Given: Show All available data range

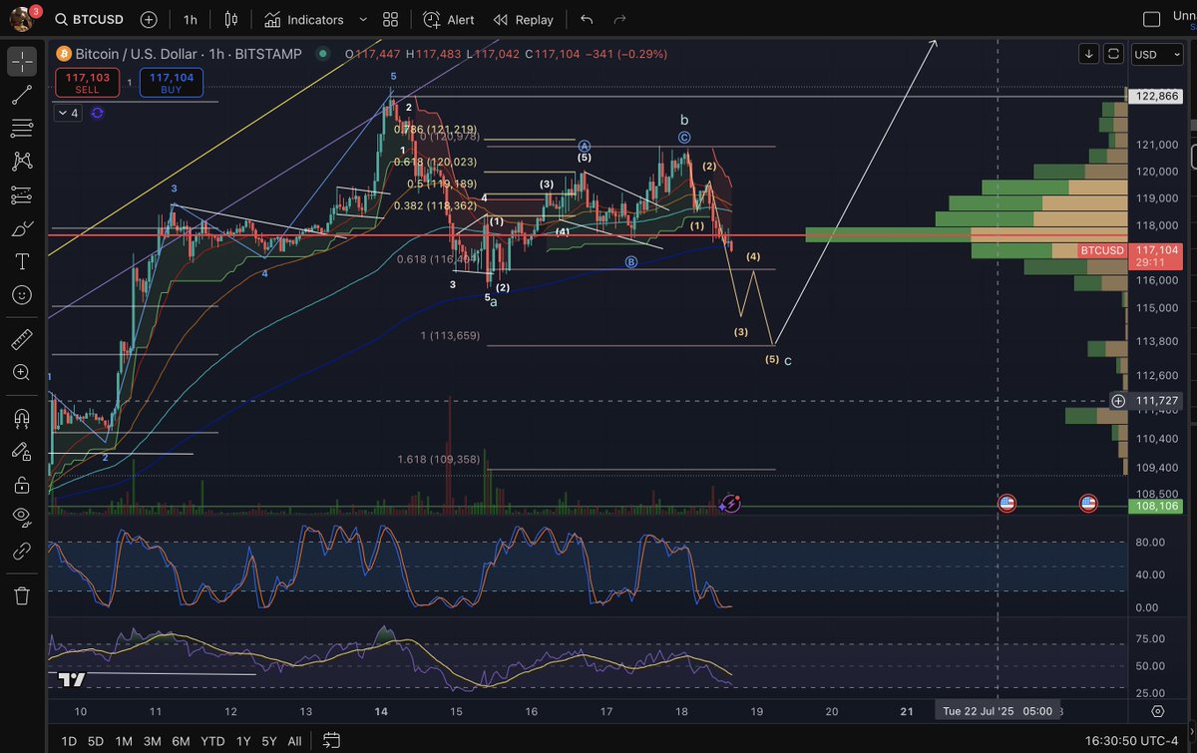Looking at the screenshot, I should (x=295, y=741).
